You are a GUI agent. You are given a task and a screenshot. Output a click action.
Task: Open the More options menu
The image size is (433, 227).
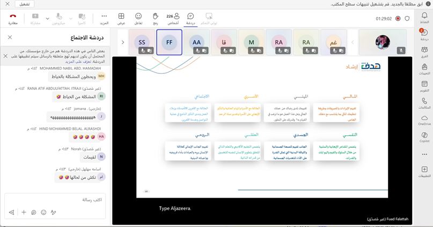tap(104, 19)
